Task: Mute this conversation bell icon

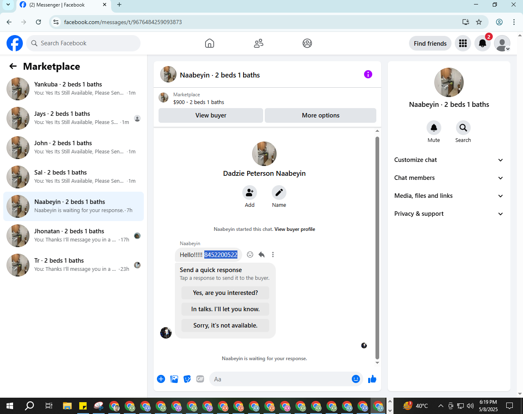Action: pos(434,128)
